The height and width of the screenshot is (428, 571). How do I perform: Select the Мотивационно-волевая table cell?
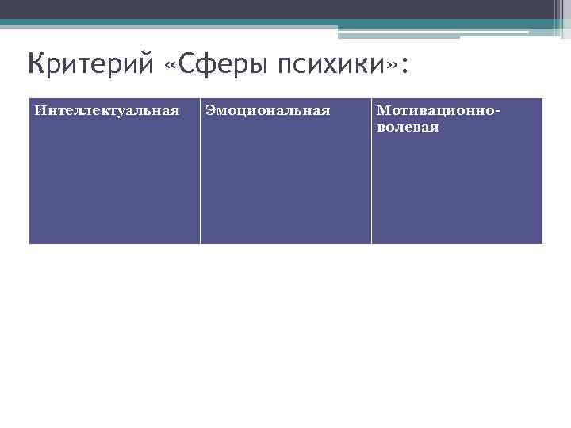pos(457,171)
